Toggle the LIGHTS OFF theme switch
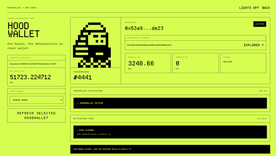 [x=249, y=8]
